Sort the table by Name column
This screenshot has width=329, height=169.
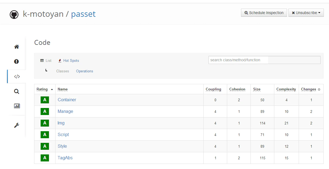click(x=63, y=89)
